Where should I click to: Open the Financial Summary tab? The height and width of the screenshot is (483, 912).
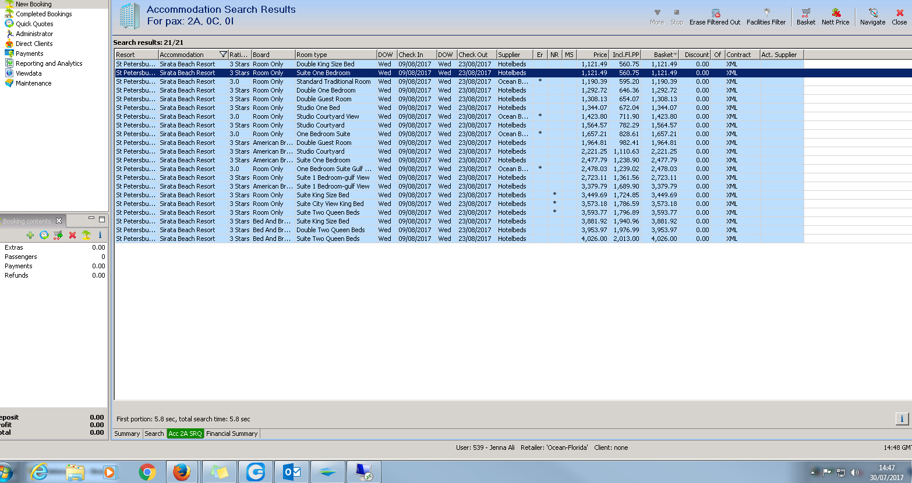coord(232,434)
